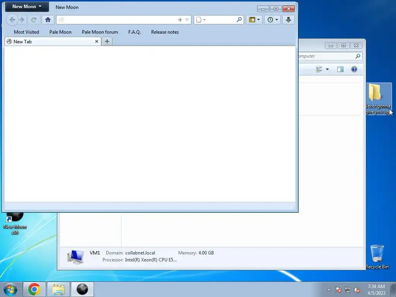Minimize the New Moon browser window
This screenshot has height=297, width=396.
point(263,9)
